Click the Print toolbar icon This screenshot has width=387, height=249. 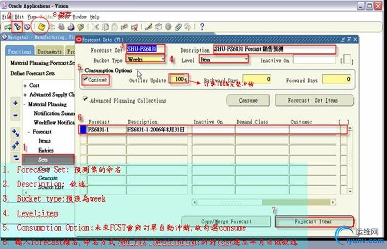71,27
